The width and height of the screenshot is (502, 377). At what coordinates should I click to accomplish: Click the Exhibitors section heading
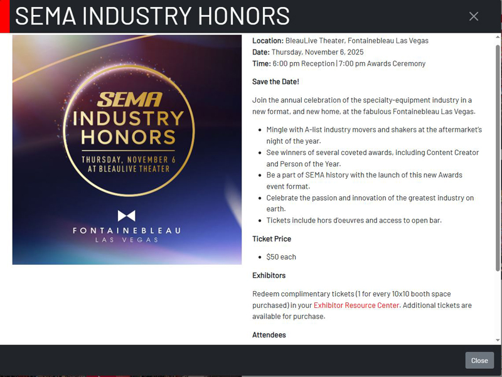point(269,275)
